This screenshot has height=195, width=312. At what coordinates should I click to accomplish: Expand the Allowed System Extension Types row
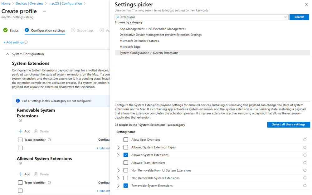(118, 147)
